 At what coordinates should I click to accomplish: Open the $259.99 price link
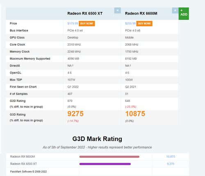[x=130, y=23]
